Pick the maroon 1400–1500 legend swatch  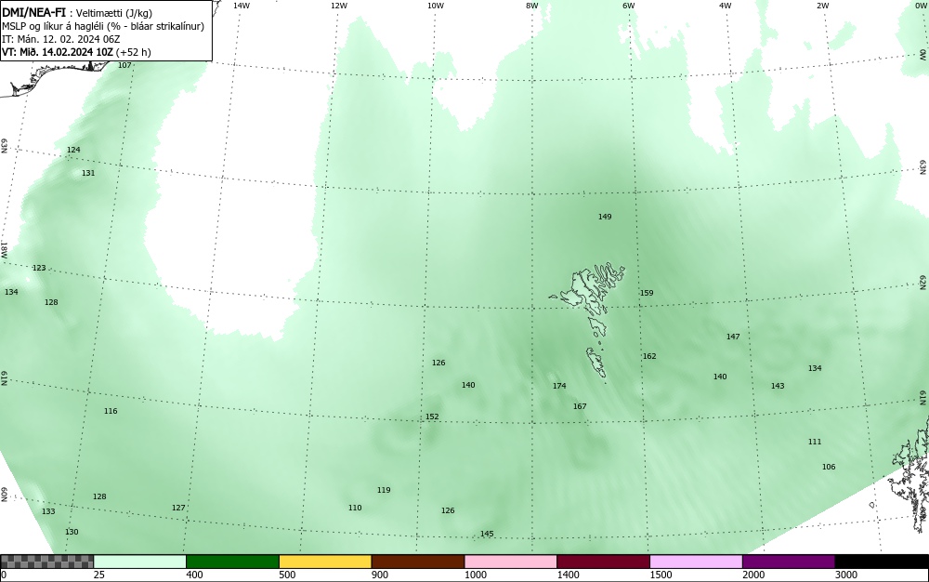pyautogui.click(x=603, y=562)
